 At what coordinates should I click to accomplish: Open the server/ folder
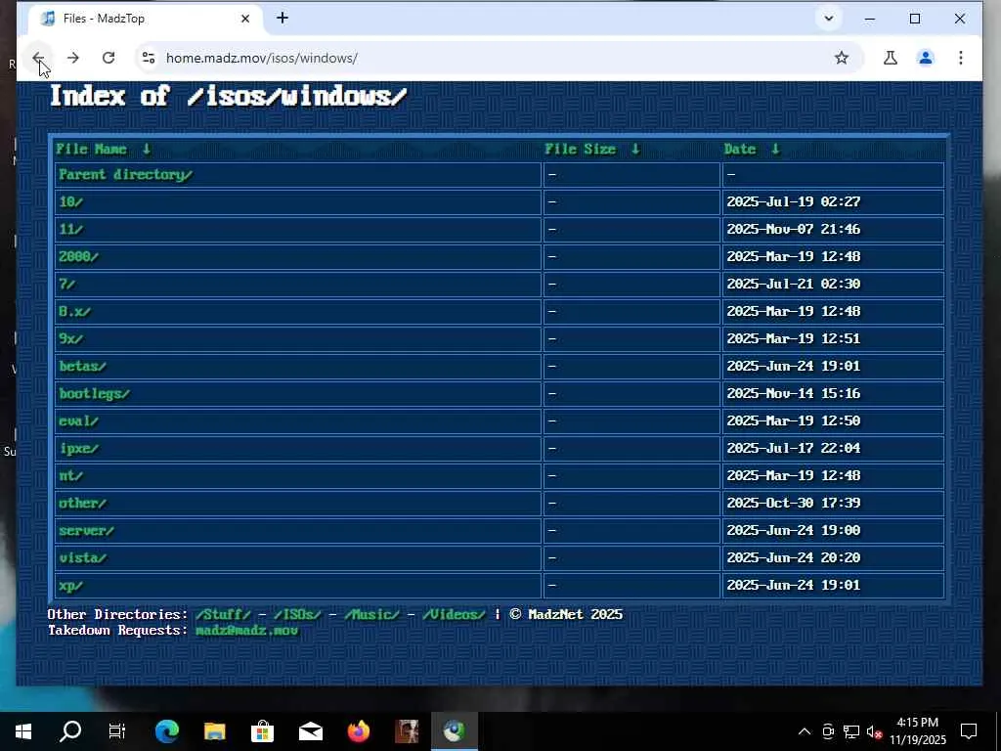click(86, 531)
